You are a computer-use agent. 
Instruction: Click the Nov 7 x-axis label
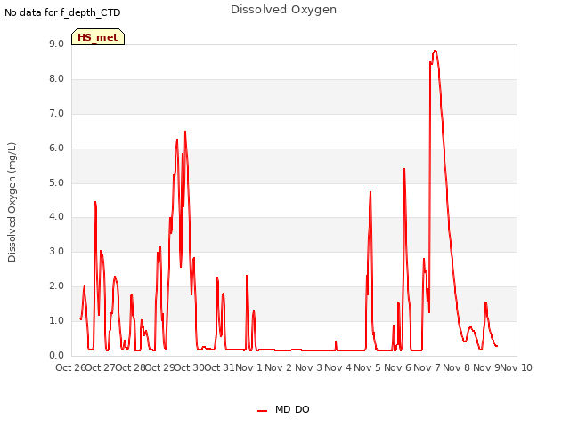(x=427, y=367)
